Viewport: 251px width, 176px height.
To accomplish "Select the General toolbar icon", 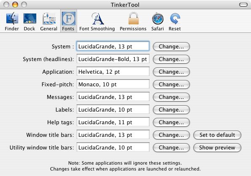I will (x=49, y=21).
